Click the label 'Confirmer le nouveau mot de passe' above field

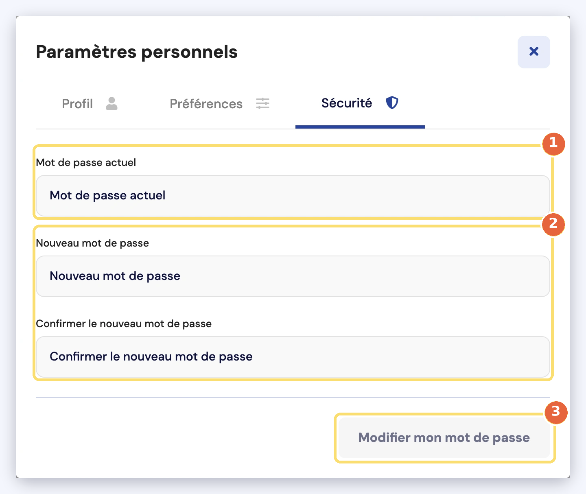click(124, 324)
